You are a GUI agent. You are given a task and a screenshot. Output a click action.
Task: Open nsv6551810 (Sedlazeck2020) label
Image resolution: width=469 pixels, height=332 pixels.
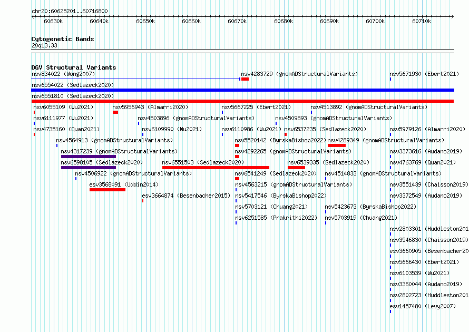pyautogui.click(x=73, y=96)
